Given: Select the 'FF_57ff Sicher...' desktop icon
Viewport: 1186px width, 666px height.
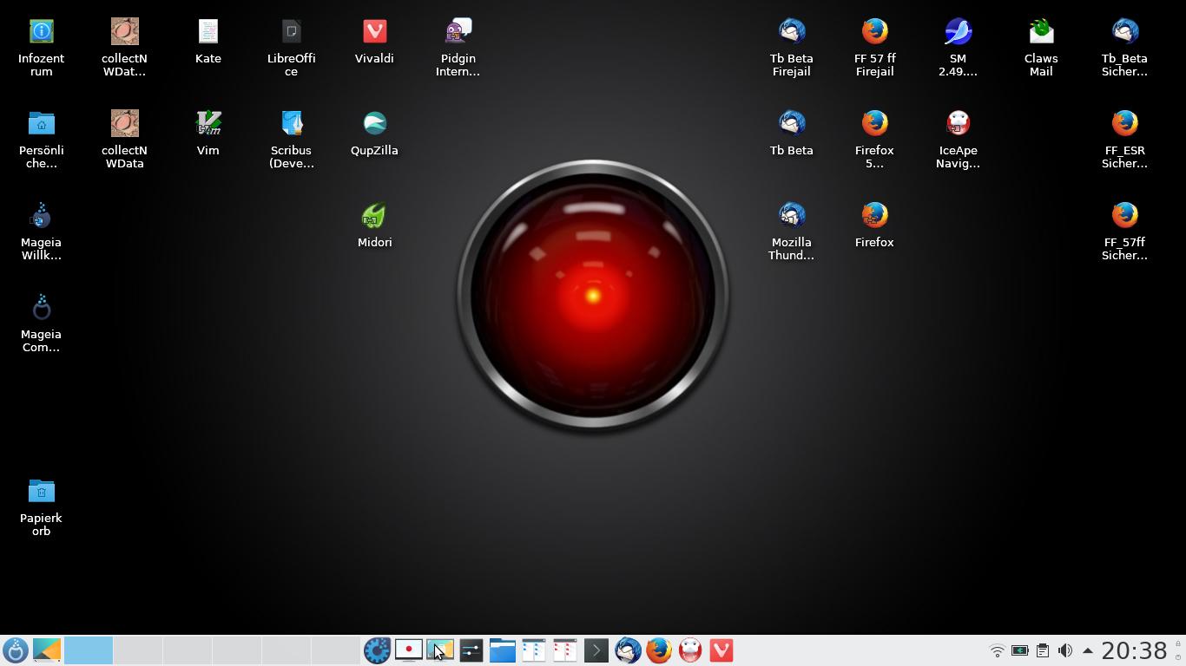Looking at the screenshot, I should pyautogui.click(x=1125, y=231).
